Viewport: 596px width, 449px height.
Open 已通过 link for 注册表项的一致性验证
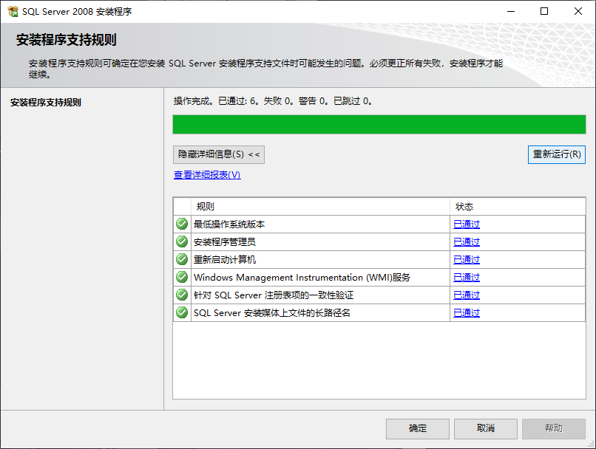[x=467, y=295]
